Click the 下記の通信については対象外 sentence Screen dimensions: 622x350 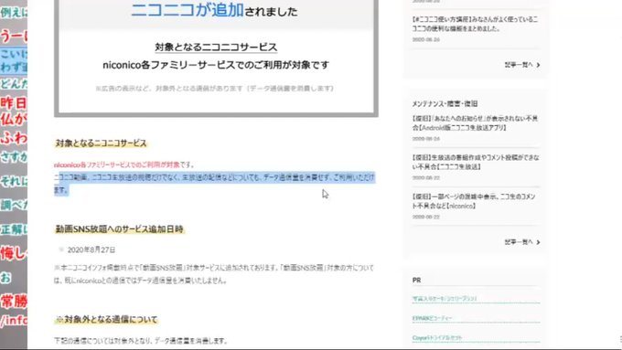[x=141, y=341]
